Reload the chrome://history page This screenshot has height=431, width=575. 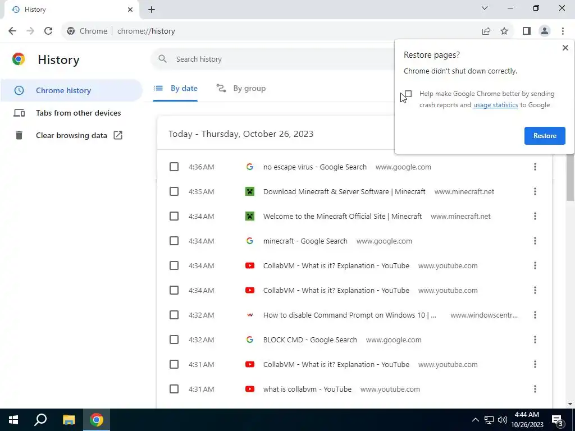pos(48,31)
